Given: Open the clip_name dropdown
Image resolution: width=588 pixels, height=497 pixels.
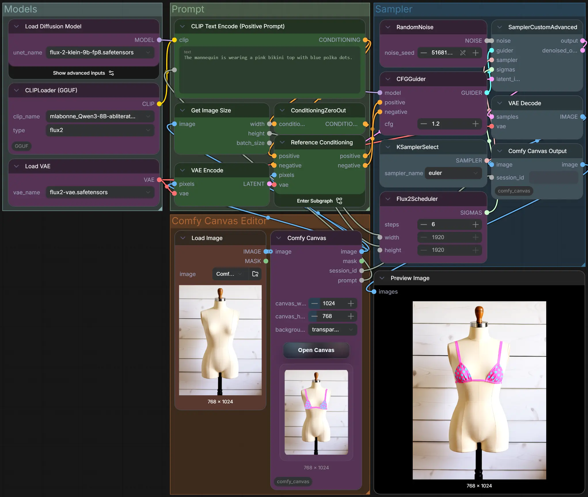Looking at the screenshot, I should [100, 116].
